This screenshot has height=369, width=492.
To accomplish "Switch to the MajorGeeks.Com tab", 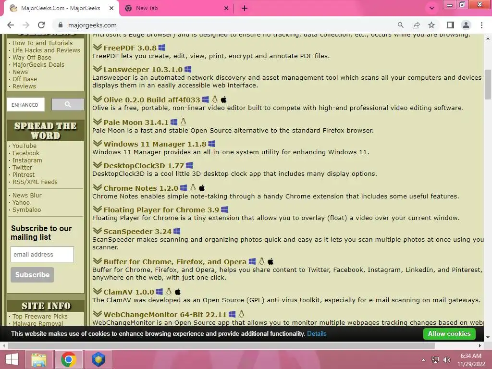I will pos(61,9).
